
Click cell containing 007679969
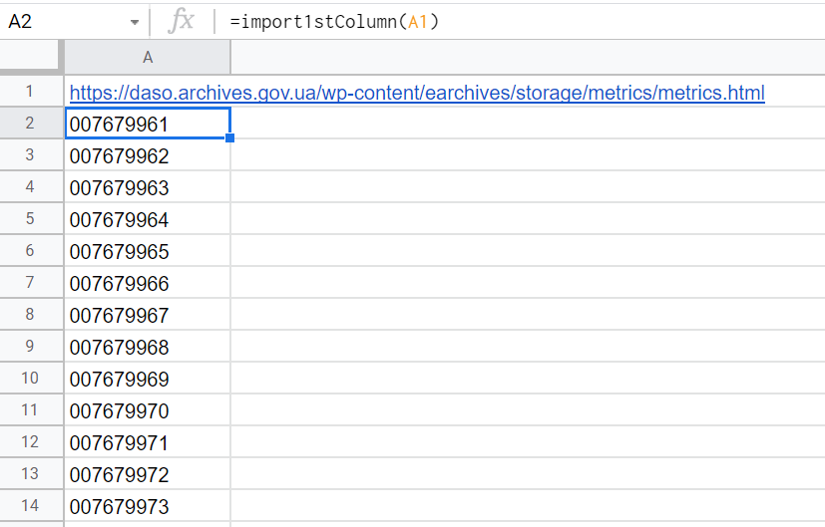tap(148, 379)
